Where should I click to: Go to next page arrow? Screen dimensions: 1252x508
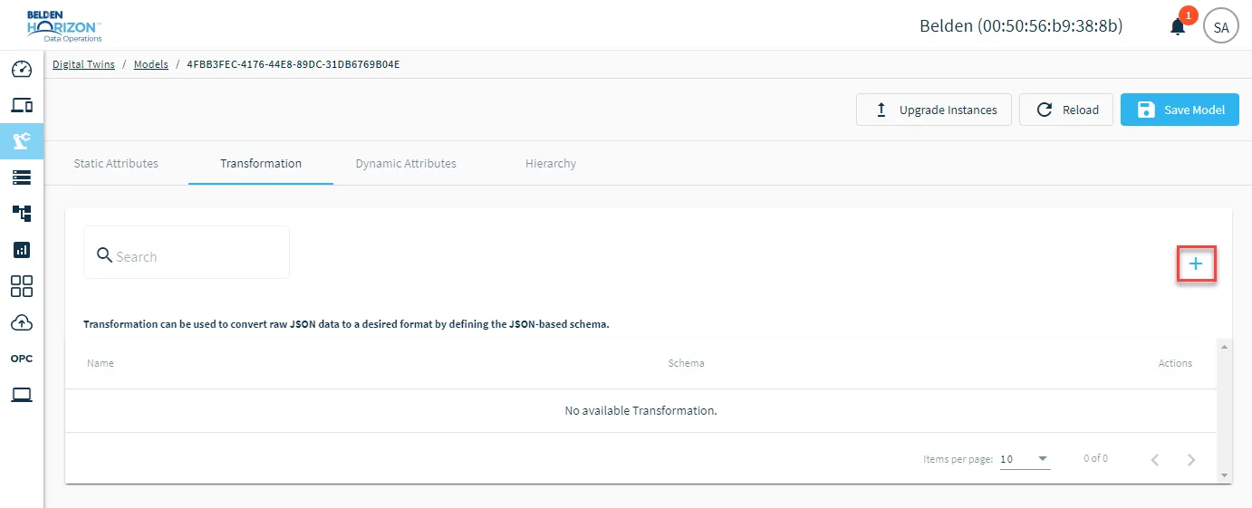point(1191,459)
